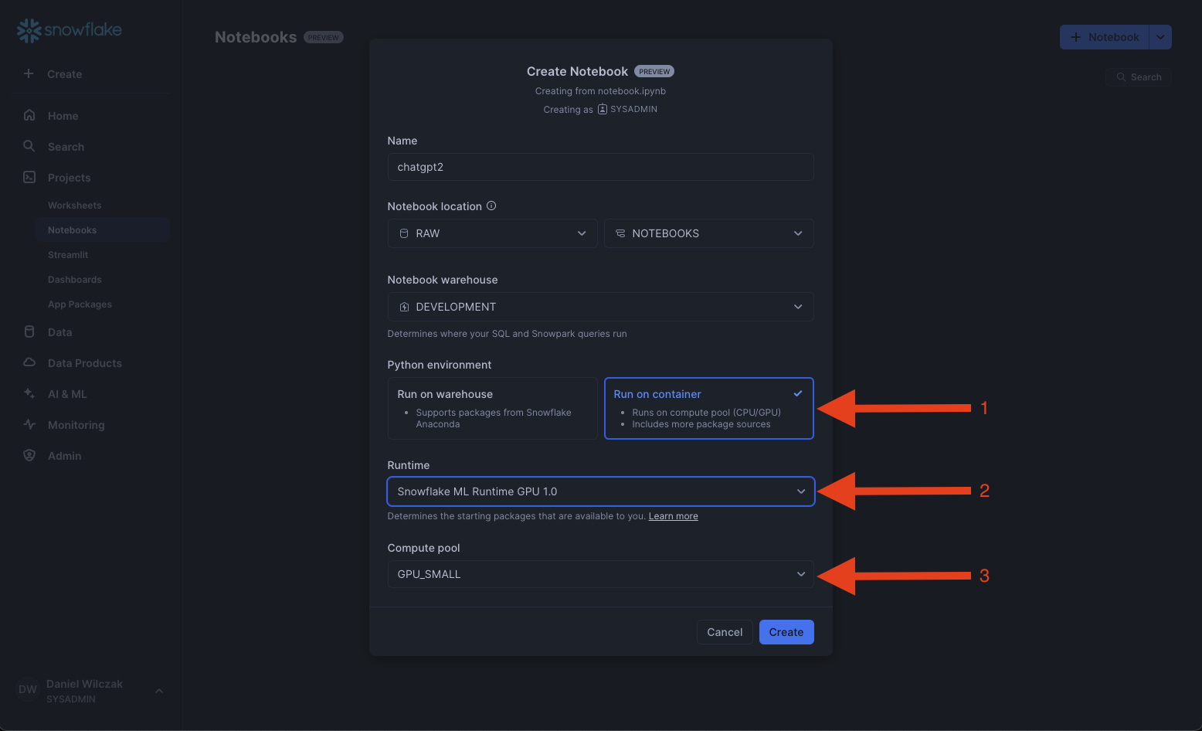
Task: Click the Create Notebook dialog title
Action: pos(577,71)
